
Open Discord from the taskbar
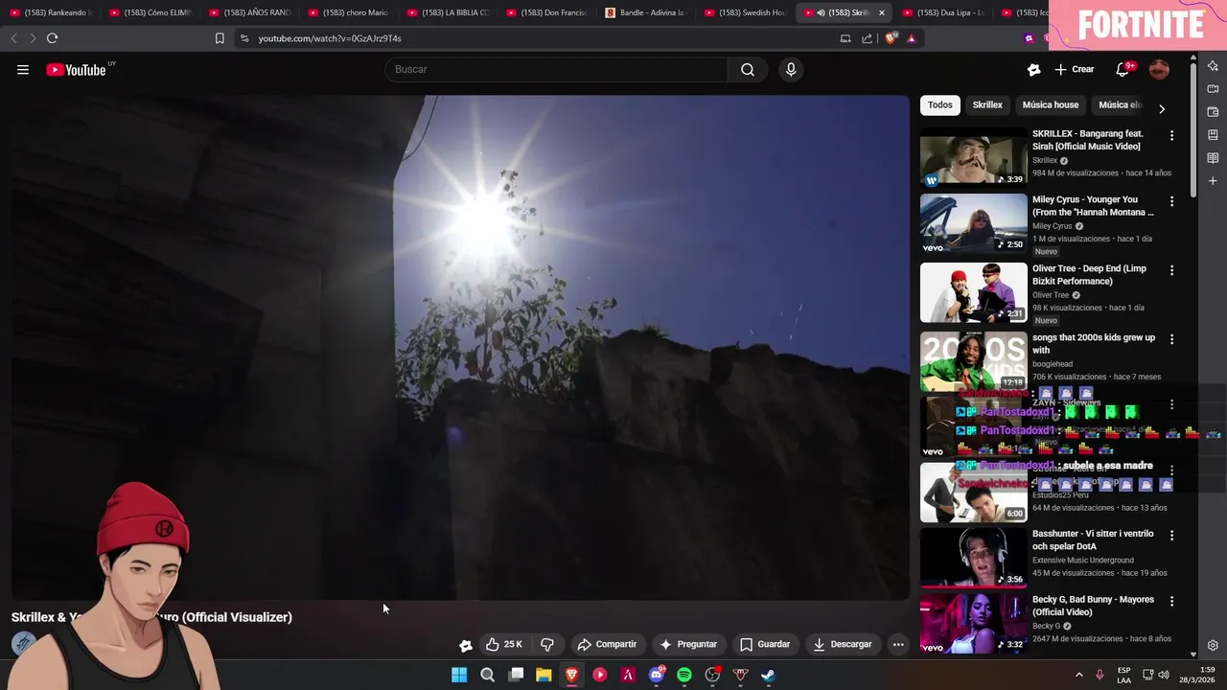657,675
